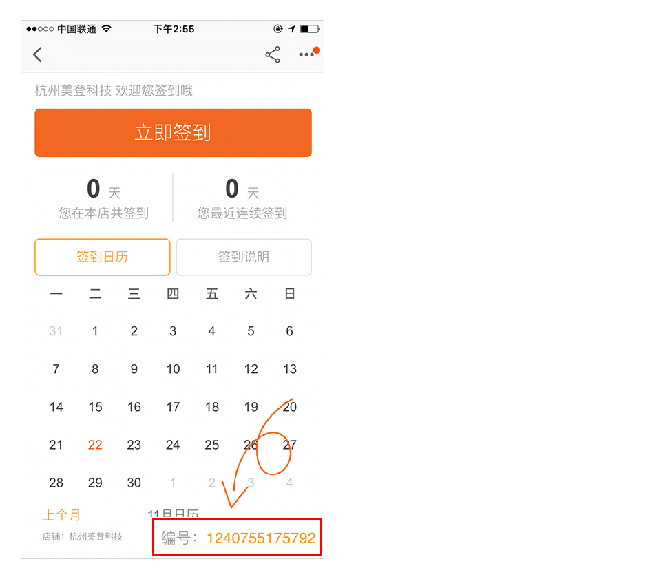Tap the location arrow status icon
The width and height of the screenshot is (661, 579).
click(291, 29)
